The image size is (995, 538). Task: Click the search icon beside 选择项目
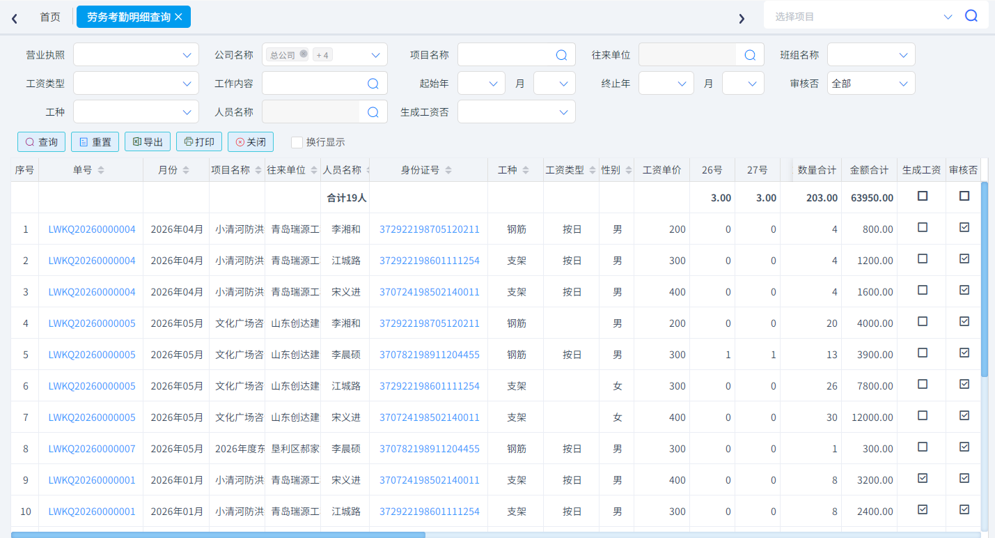coord(971,16)
